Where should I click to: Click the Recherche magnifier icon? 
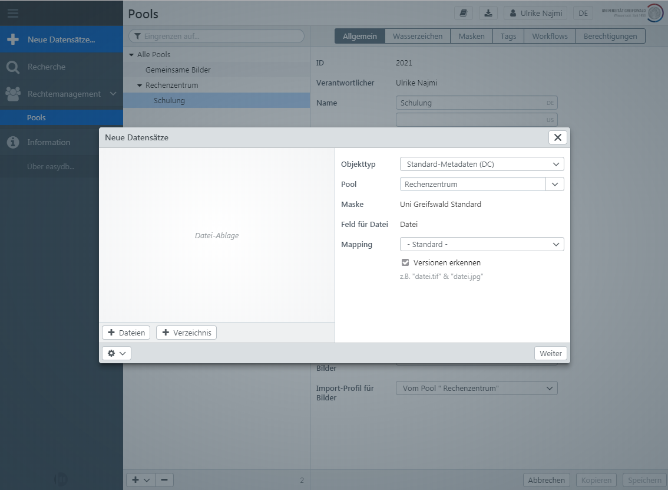click(x=13, y=67)
